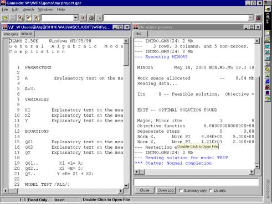Screen dimensions: 272x204
Task: Expand the command line parameters dropdown
Action: 250,18
